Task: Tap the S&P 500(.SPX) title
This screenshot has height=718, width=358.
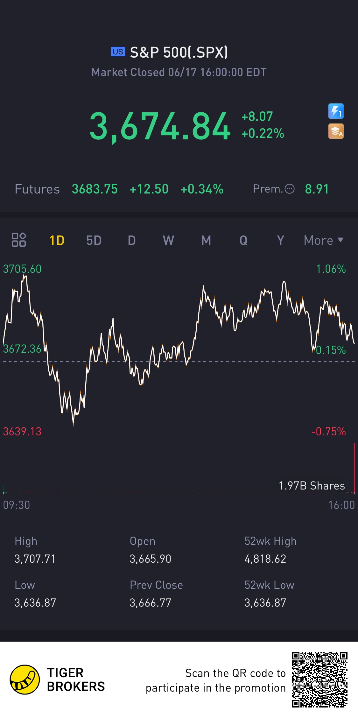Action: pos(179,52)
